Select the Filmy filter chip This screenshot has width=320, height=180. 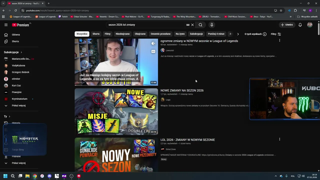click(x=107, y=34)
